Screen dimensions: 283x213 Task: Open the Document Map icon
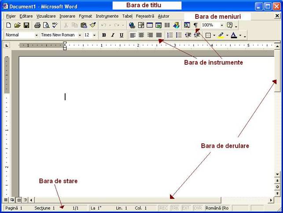point(187,25)
